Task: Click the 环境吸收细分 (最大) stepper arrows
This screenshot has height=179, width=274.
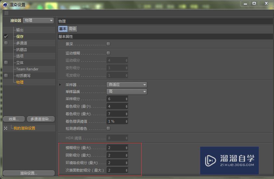Action: (126, 163)
